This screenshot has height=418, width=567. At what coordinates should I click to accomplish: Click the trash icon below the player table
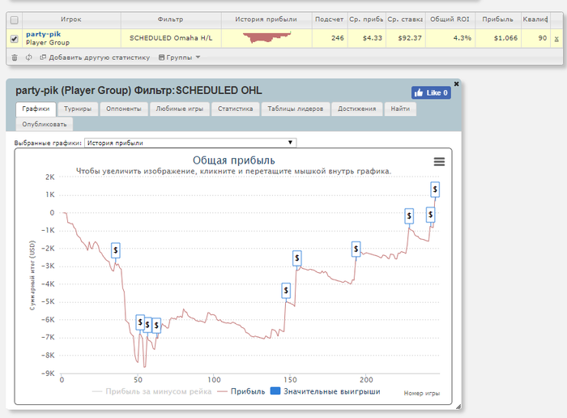click(x=15, y=58)
